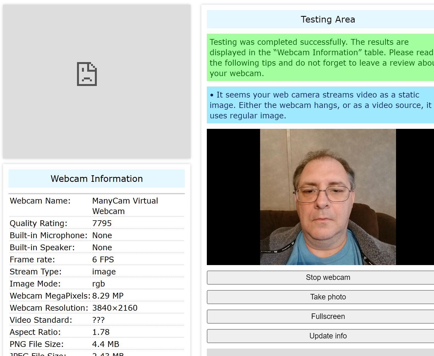
Task: Select the Testing Area header
Action: tap(328, 20)
